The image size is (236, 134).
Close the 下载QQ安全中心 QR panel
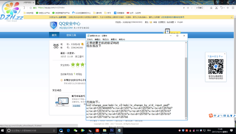[225, 54]
